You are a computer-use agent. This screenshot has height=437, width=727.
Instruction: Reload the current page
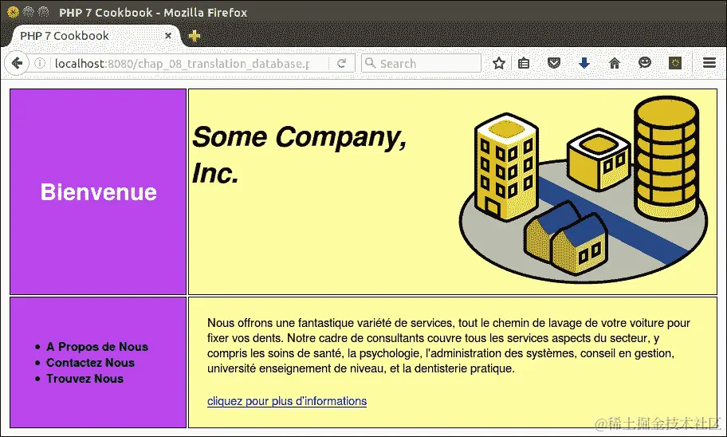(341, 63)
